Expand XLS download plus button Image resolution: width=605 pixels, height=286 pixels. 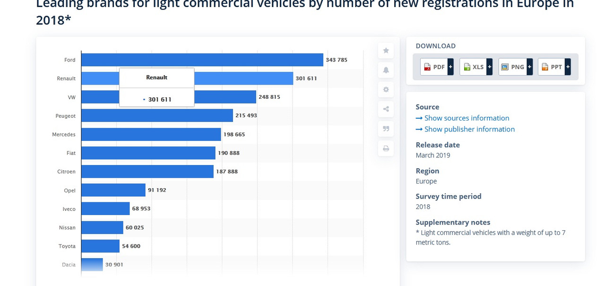pyautogui.click(x=490, y=67)
